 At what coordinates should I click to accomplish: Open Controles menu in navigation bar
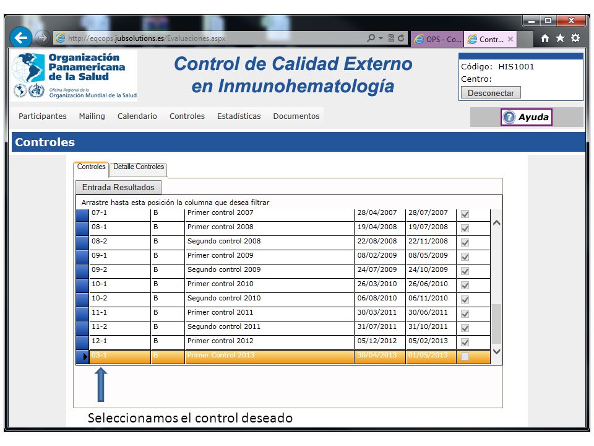[187, 116]
